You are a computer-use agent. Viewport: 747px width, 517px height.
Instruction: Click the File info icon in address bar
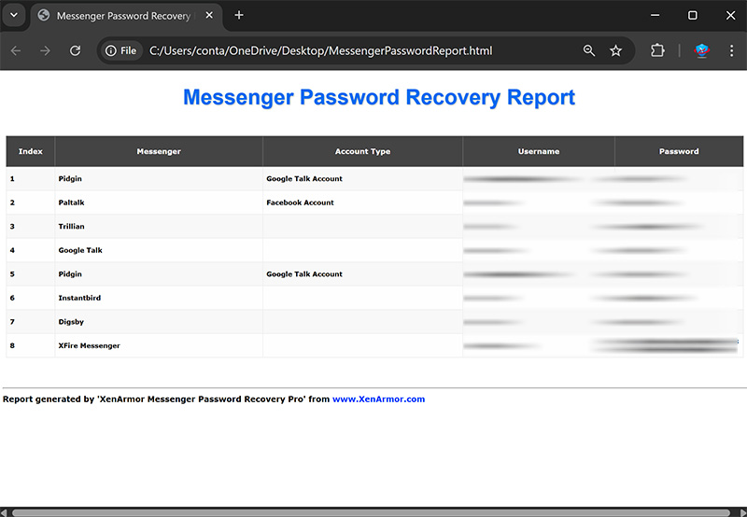[121, 51]
